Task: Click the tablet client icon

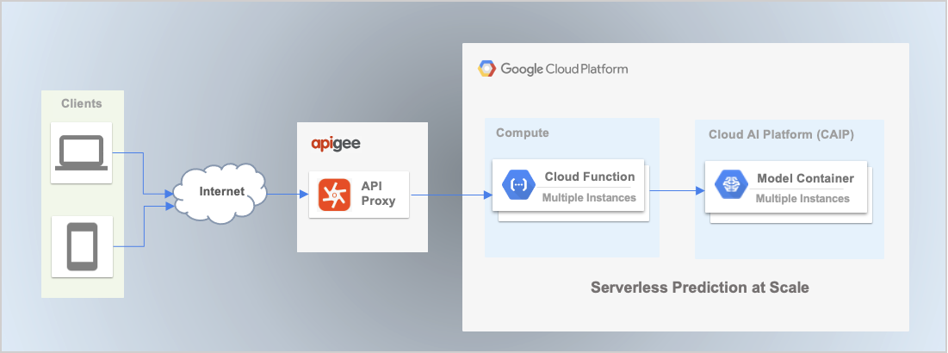Action: (82, 246)
